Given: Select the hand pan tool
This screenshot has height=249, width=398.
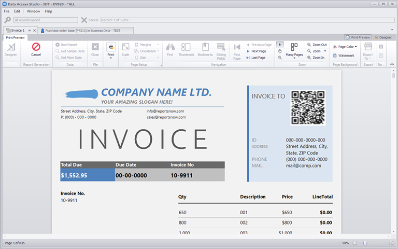Looking at the screenshot, I should (x=280, y=51).
